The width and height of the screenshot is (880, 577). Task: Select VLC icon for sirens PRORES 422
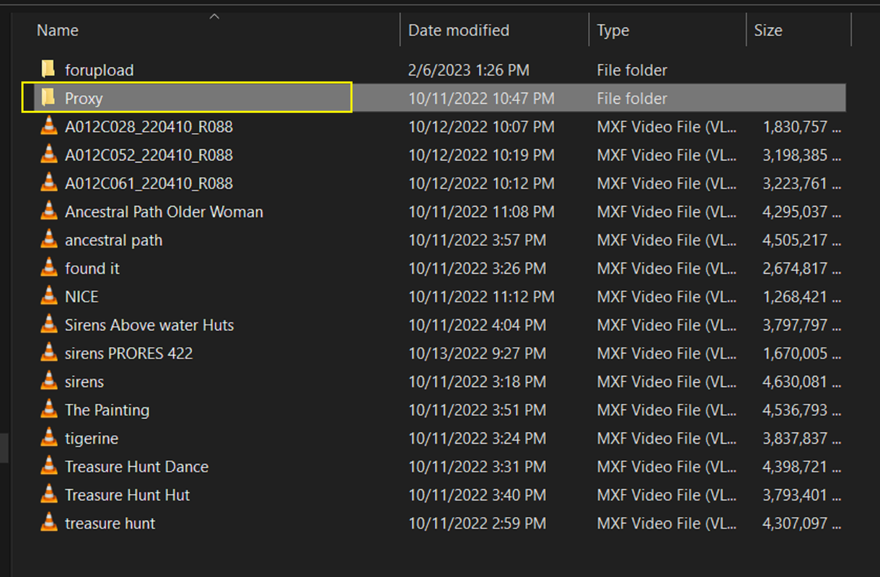coord(48,353)
